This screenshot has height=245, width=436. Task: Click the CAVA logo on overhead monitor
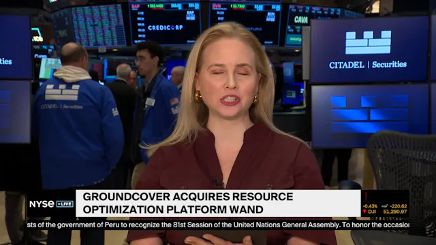coord(301,20)
